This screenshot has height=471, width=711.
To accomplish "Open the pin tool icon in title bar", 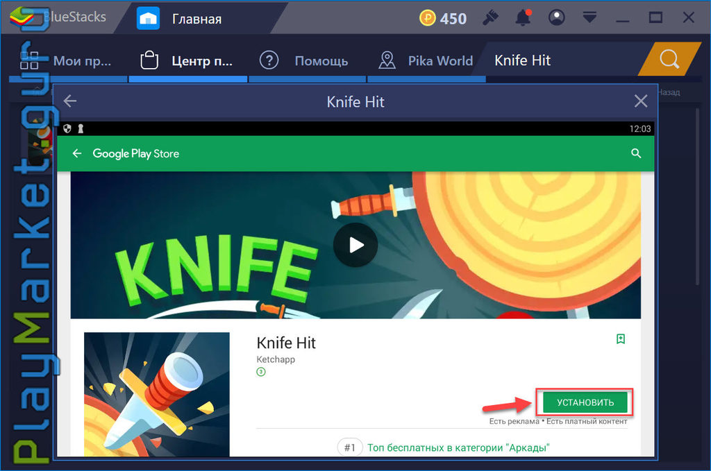I will coord(490,17).
